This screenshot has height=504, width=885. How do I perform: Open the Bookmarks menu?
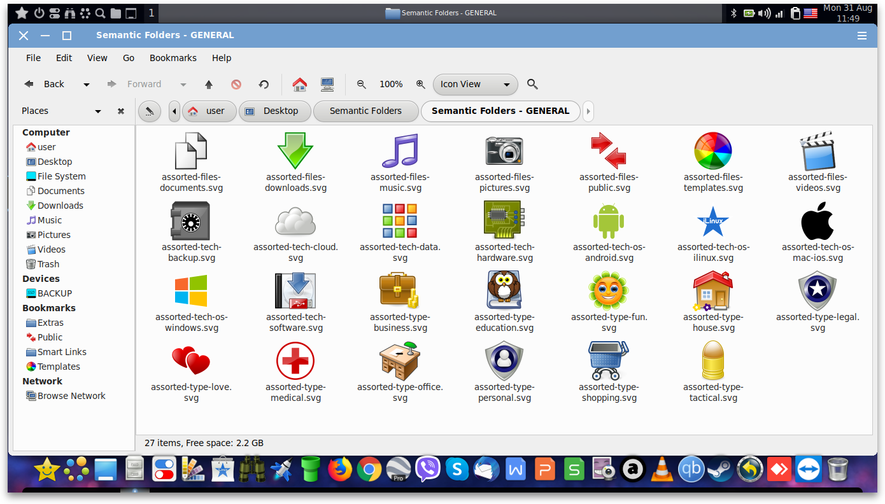click(173, 58)
